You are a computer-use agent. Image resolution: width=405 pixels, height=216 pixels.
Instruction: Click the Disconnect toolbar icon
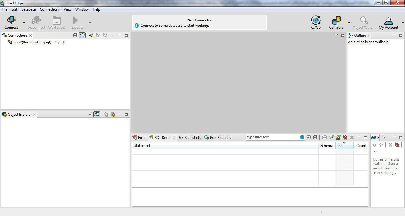coord(36,20)
